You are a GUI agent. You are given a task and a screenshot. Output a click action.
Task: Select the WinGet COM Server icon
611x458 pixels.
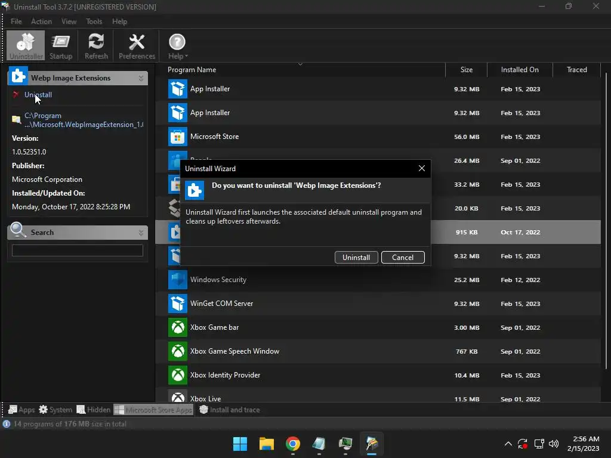pyautogui.click(x=178, y=304)
